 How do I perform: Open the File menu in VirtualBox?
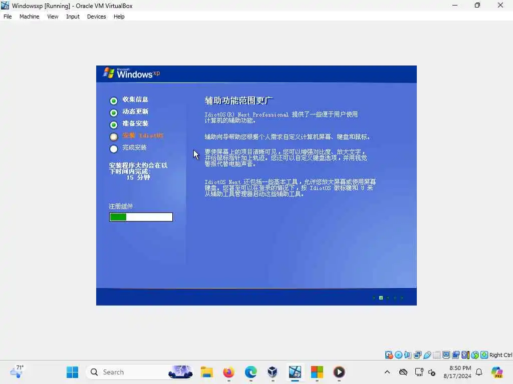[8, 16]
